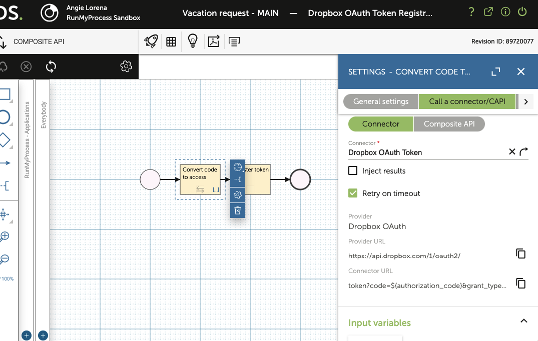Open the COMPOSITE API section label
This screenshot has height=341, width=538.
click(x=39, y=41)
